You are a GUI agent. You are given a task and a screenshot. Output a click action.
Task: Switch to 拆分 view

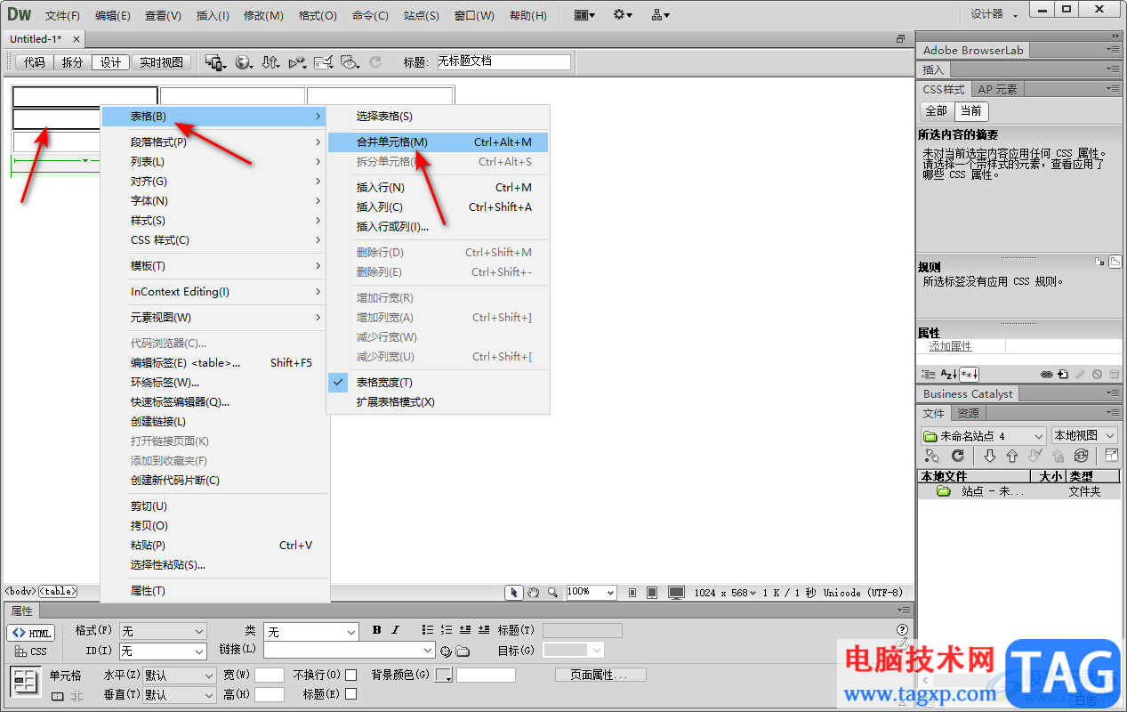73,62
